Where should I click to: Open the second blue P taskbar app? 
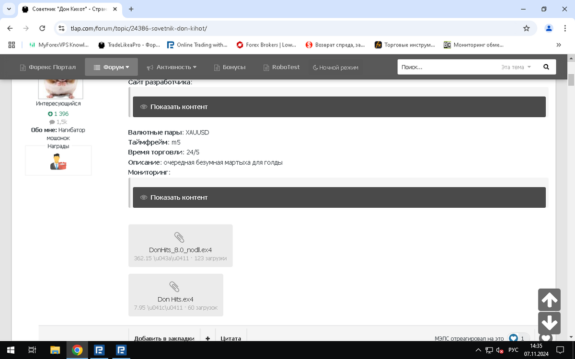(121, 350)
